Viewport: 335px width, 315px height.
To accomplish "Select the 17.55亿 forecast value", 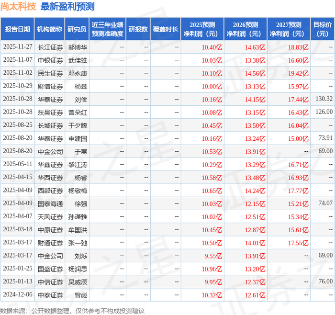I will [298, 243].
